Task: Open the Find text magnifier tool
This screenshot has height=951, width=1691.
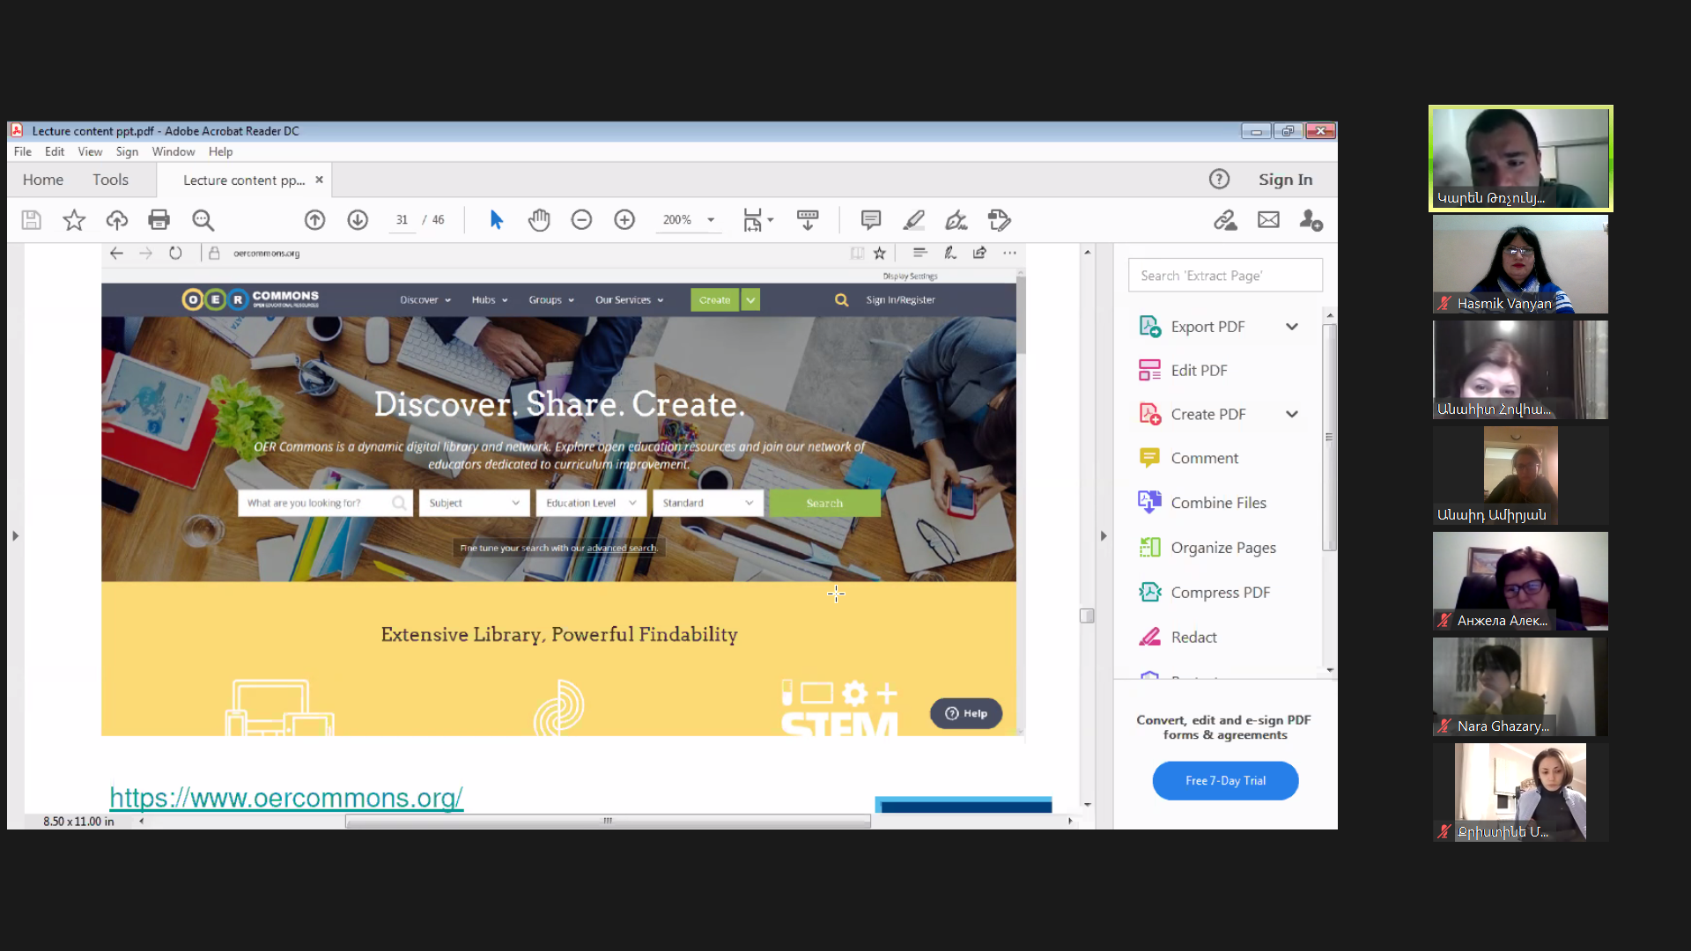Action: (x=203, y=220)
